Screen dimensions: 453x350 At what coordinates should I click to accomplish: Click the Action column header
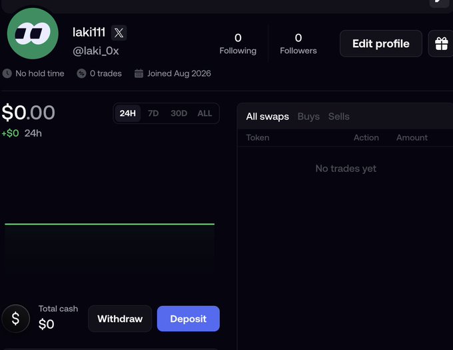click(366, 137)
